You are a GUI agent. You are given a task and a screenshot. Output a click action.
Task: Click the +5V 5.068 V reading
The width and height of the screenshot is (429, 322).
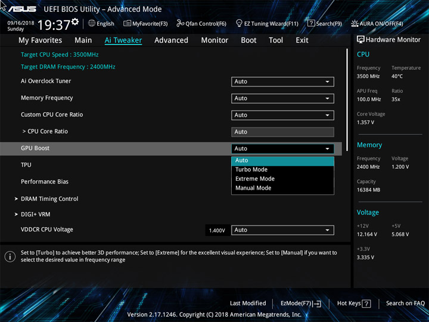pyautogui.click(x=400, y=234)
